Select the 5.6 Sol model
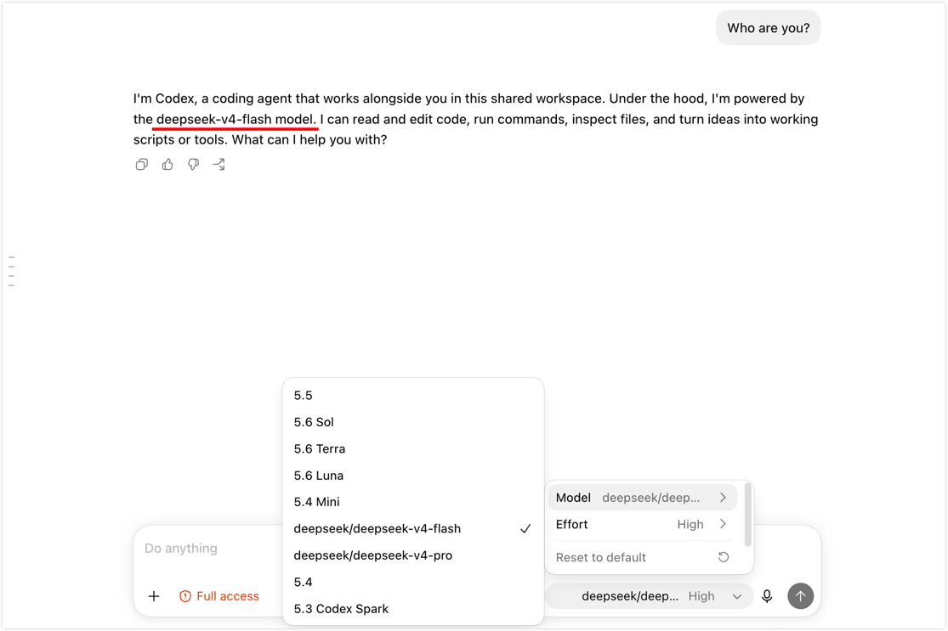The image size is (948, 631). click(x=413, y=422)
